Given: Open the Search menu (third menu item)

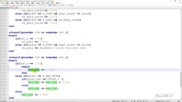Looking at the screenshot, I should pos(13,3).
